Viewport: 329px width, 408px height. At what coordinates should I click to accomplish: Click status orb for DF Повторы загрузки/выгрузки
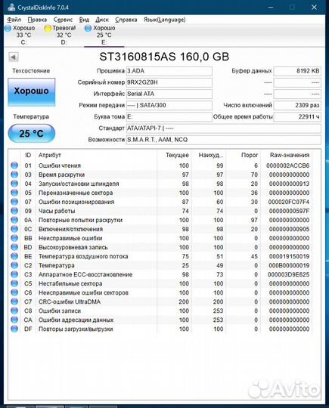coord(14,329)
